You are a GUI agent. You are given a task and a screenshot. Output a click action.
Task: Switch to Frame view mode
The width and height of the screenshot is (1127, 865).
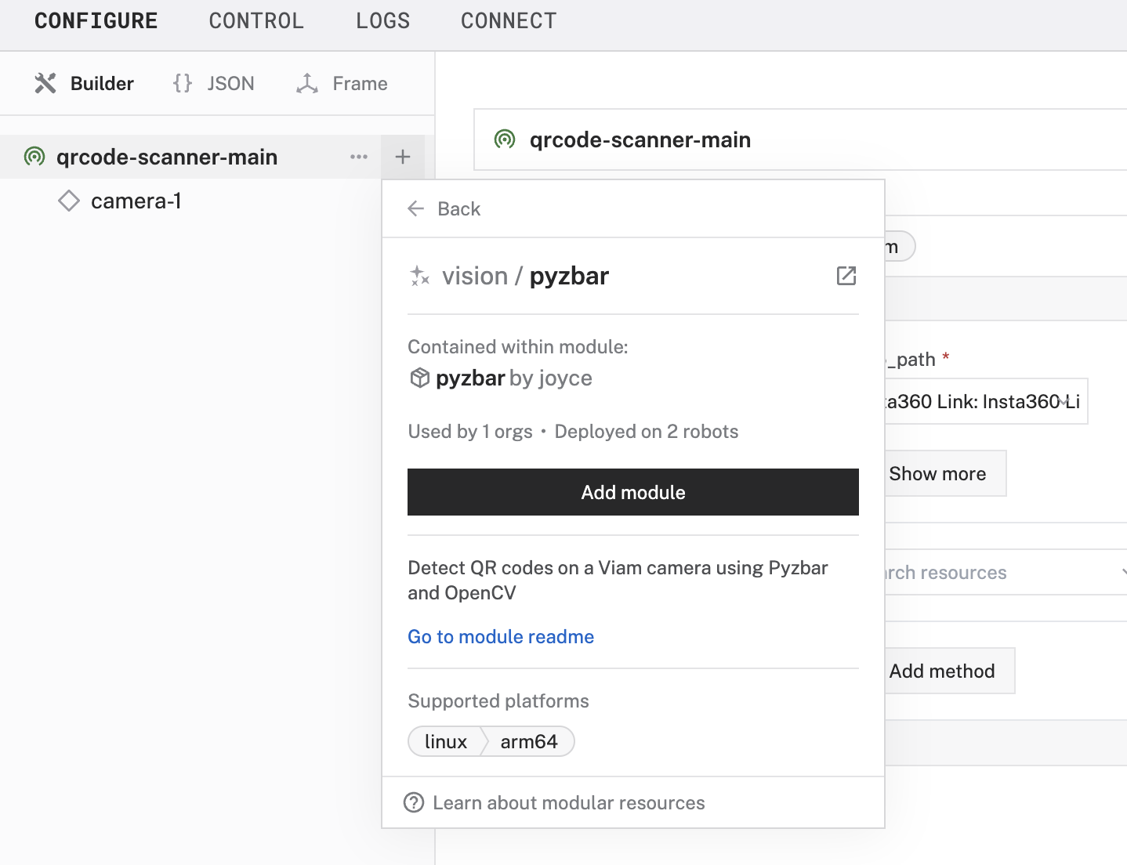point(342,83)
